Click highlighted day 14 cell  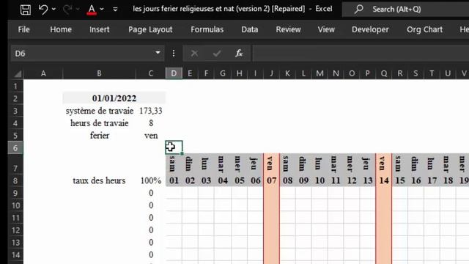[x=384, y=180]
